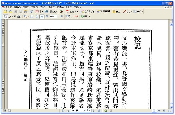Jump to the first page
The height and width of the screenshot is (115, 175).
point(63,111)
